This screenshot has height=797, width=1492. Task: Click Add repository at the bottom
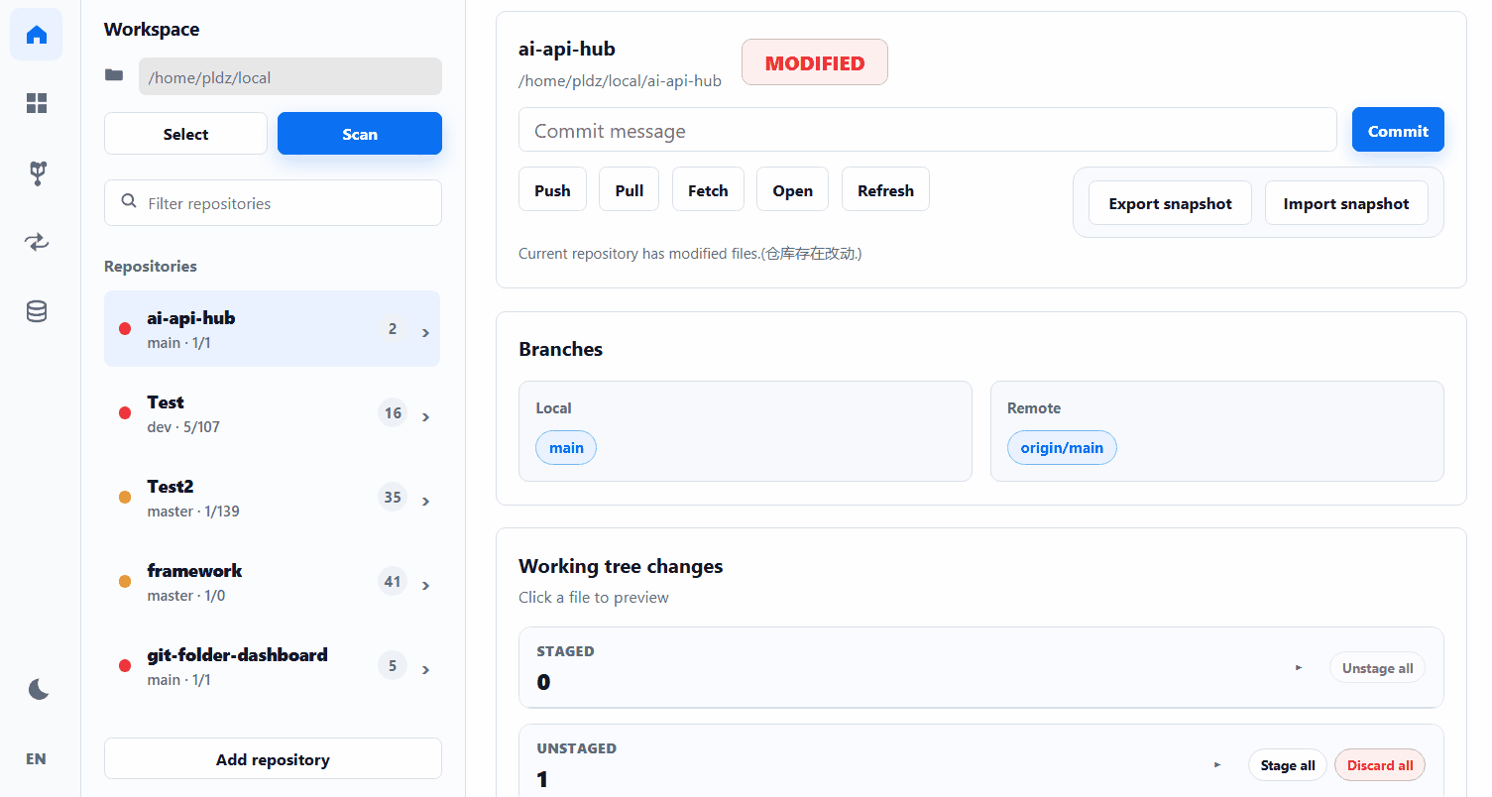pos(272,758)
